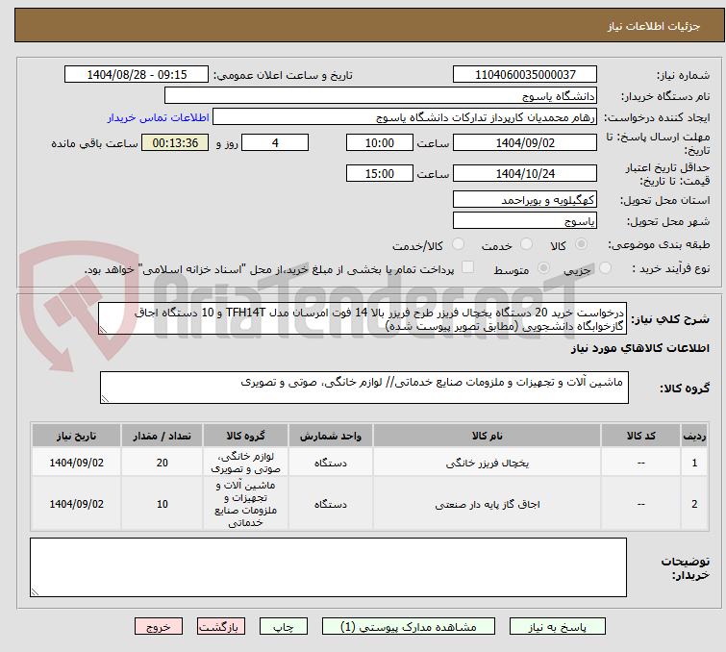Click the quantity cell showing 10
Image resolution: width=726 pixels, height=652 pixels.
pos(163,504)
